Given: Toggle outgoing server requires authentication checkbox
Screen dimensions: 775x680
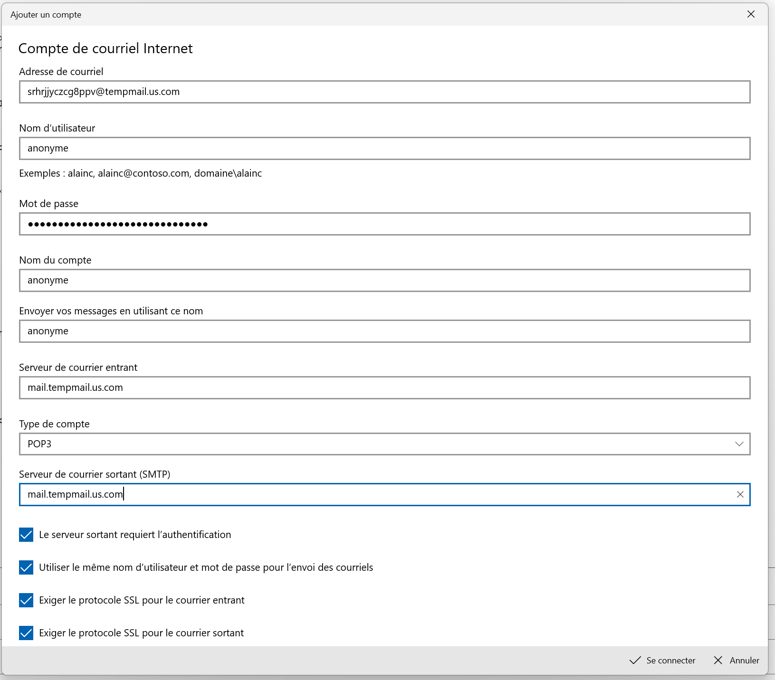Looking at the screenshot, I should pyautogui.click(x=26, y=535).
